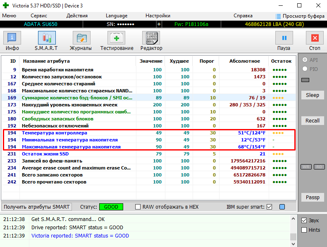Click the Абсолютное column header
327x247 pixels.
[244, 61]
